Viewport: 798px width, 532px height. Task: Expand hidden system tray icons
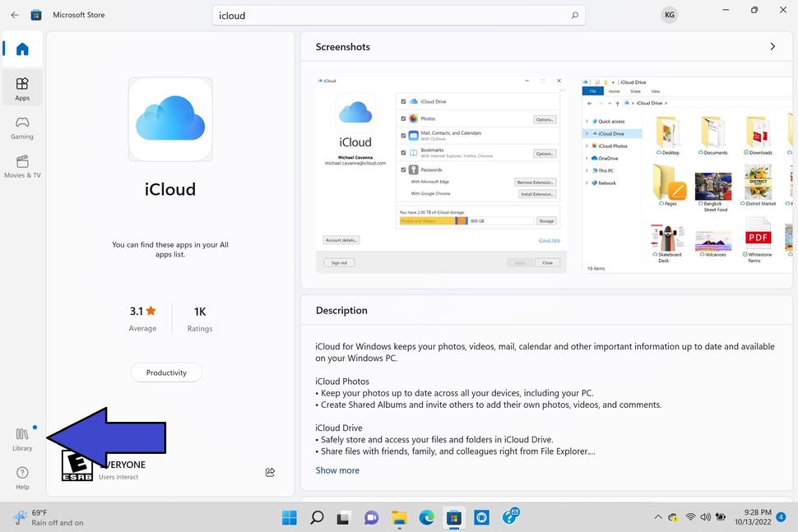(x=657, y=517)
